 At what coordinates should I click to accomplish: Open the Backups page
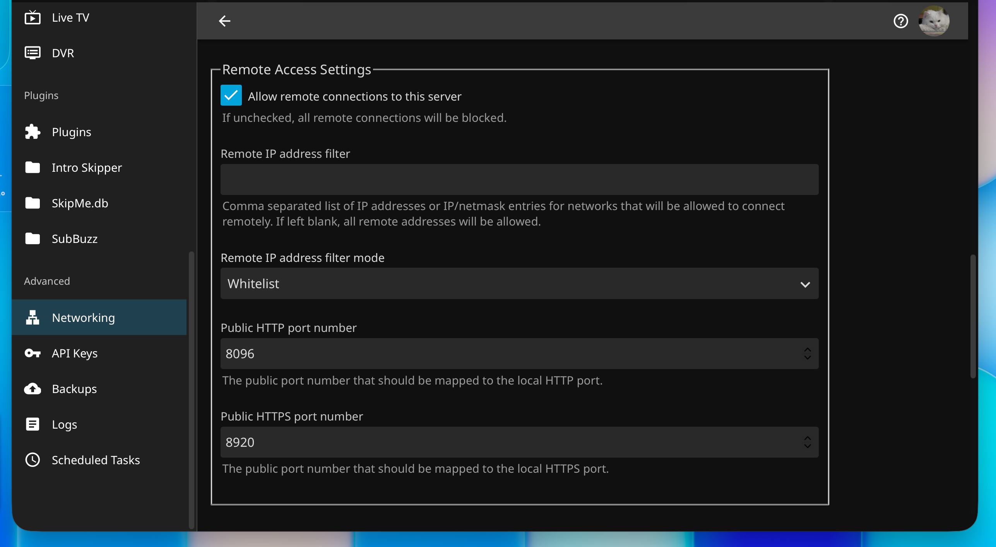[x=99, y=388]
